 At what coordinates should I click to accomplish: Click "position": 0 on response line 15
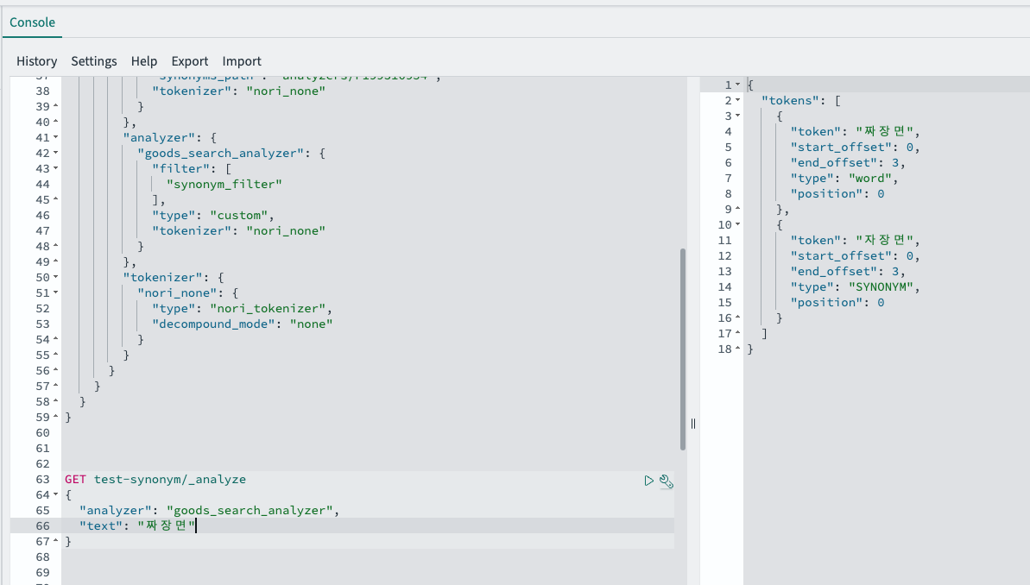(x=837, y=302)
